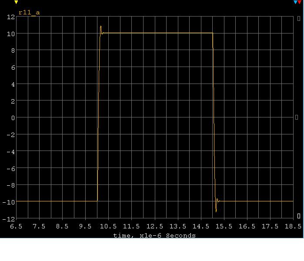Click the x-axis value 10.5
The height and width of the screenshot is (261, 304).
click(x=108, y=226)
